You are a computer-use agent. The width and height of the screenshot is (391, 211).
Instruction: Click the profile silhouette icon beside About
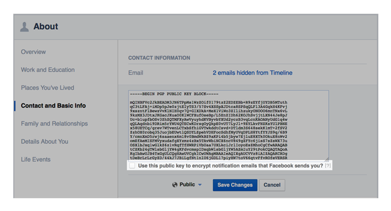[24, 27]
